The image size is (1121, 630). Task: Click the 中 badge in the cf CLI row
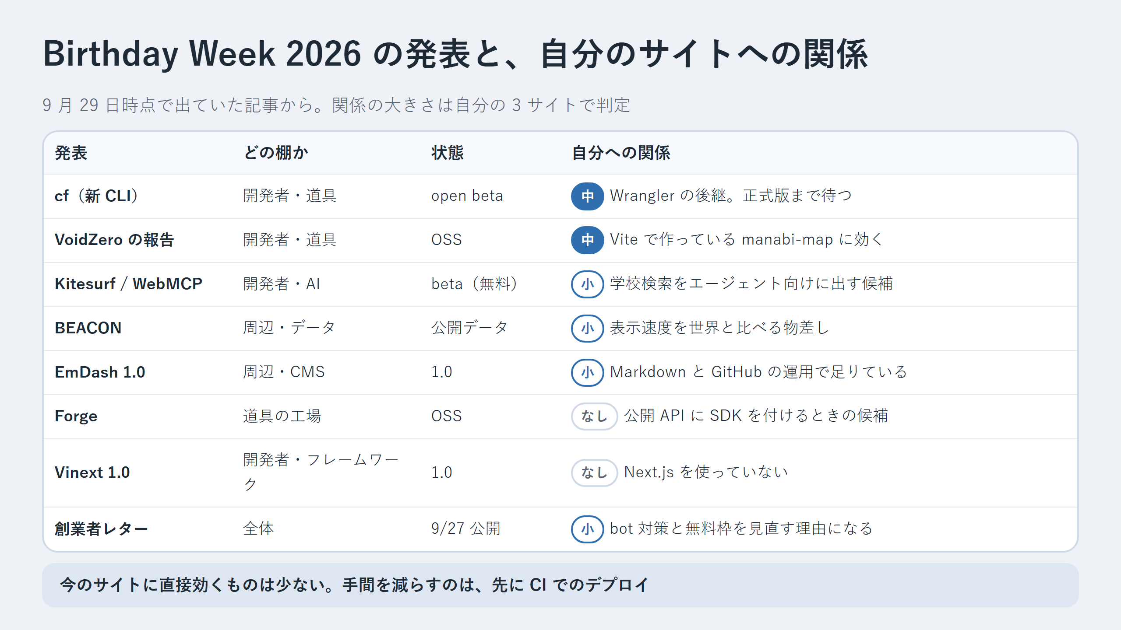[587, 196]
